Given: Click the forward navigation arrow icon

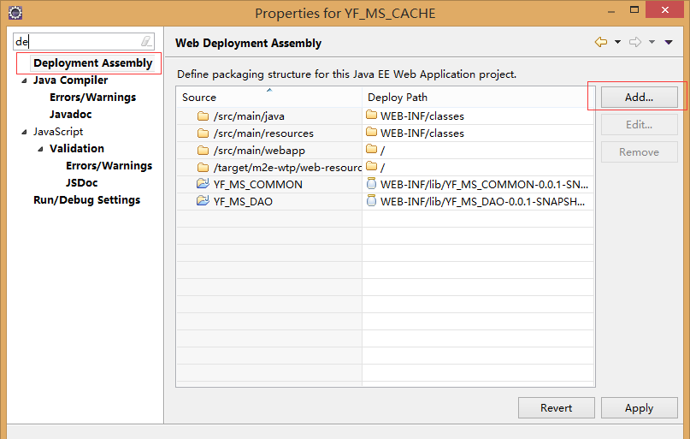Looking at the screenshot, I should tap(635, 42).
